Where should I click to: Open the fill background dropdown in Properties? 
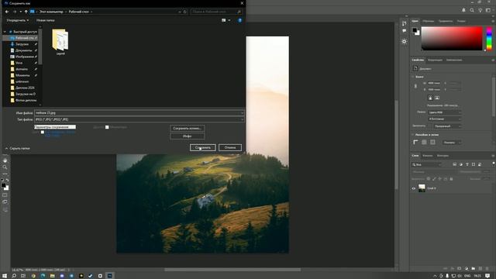point(447,126)
